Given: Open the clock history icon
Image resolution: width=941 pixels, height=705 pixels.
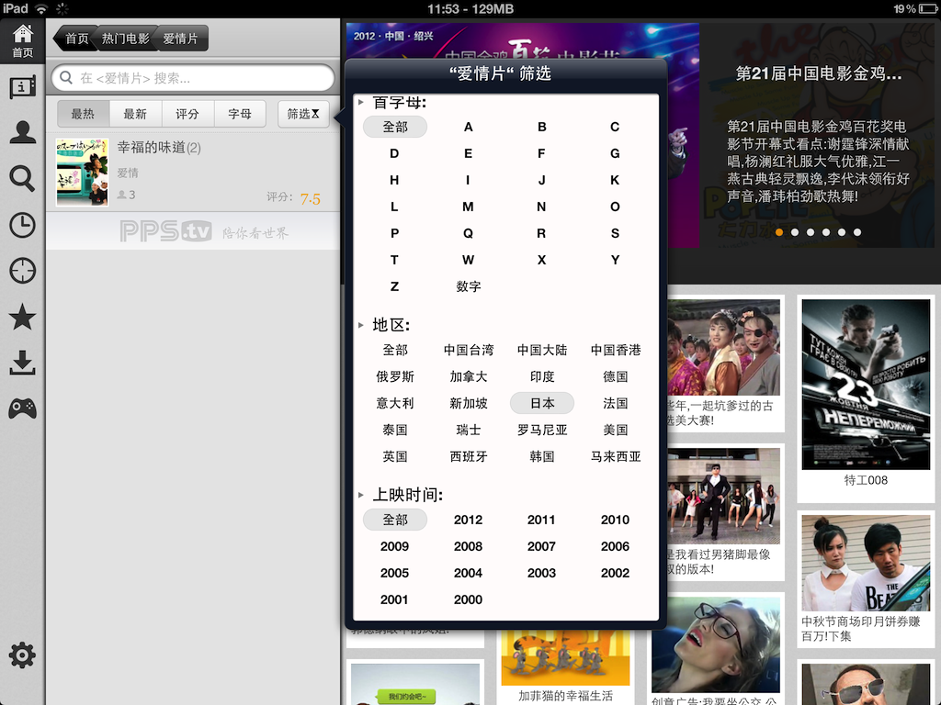Looking at the screenshot, I should pos(22,225).
